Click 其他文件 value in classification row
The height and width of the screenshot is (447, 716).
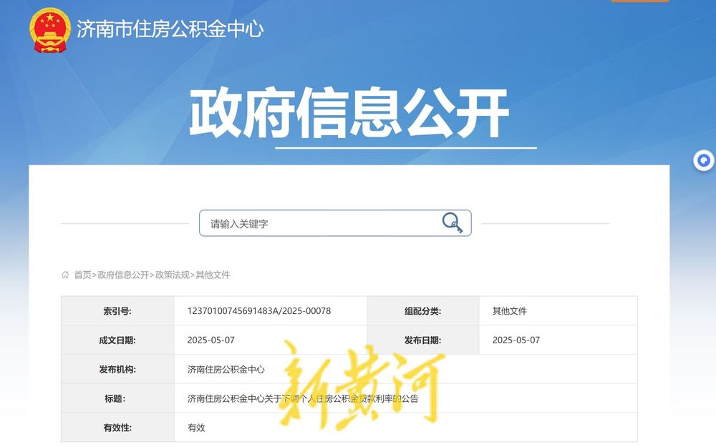[x=509, y=311]
